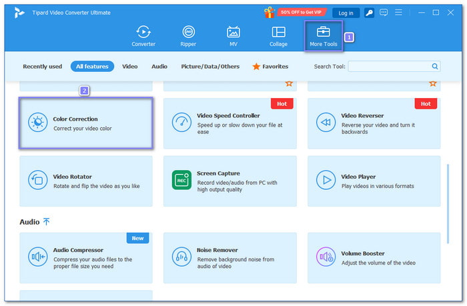The width and height of the screenshot is (467, 306).
Task: Switch to the MV picture icon
Action: (233, 32)
